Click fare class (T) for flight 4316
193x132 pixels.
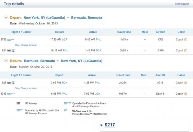click(186, 94)
